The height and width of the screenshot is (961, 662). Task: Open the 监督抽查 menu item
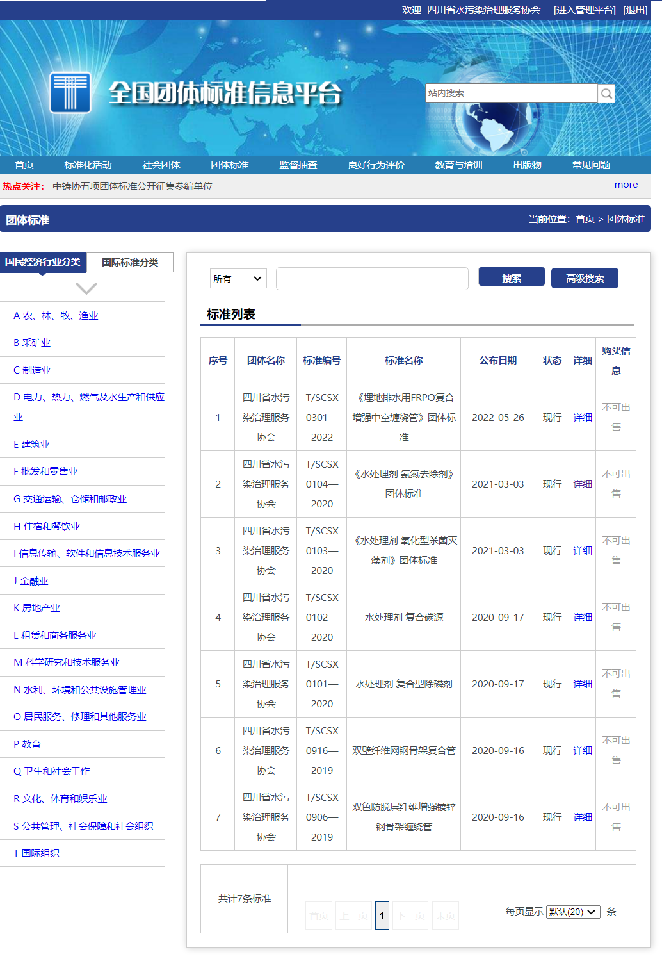coord(298,165)
